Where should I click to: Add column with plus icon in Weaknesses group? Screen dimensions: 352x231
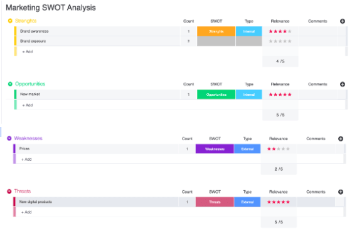(x=341, y=139)
